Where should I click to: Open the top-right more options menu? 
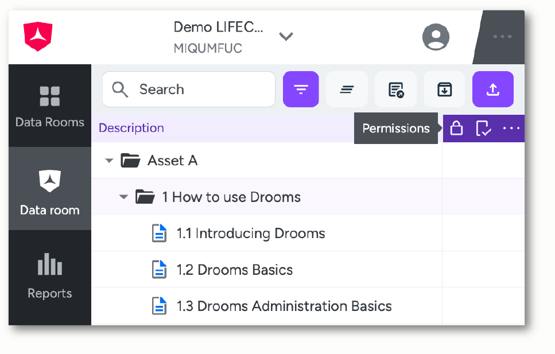(x=502, y=37)
